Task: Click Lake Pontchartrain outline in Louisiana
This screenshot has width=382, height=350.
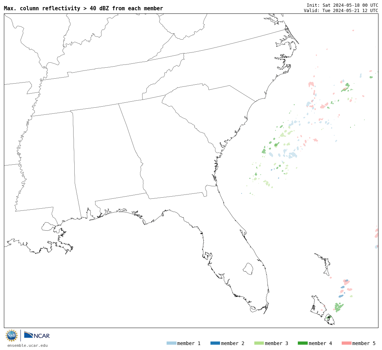Action: coord(48,226)
